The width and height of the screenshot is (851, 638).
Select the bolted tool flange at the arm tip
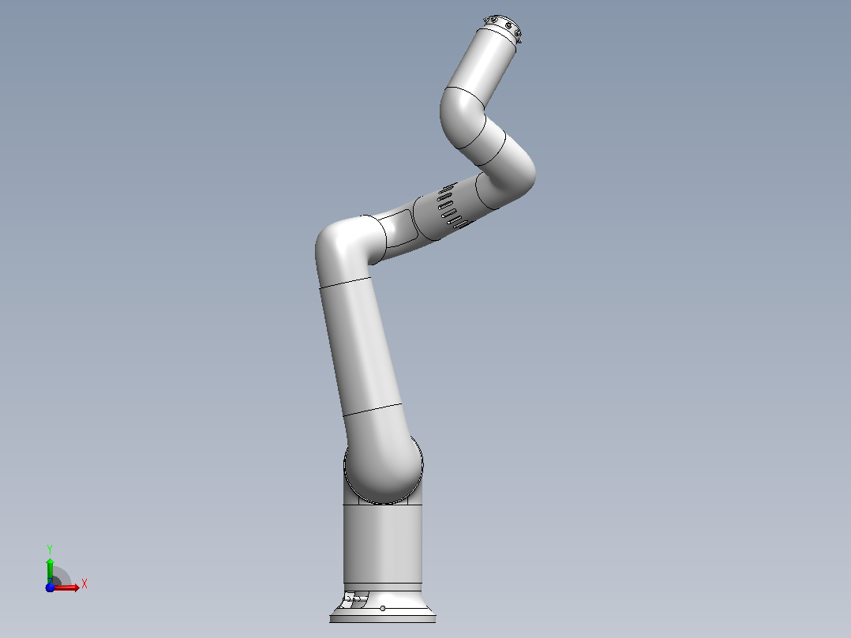pos(503,28)
